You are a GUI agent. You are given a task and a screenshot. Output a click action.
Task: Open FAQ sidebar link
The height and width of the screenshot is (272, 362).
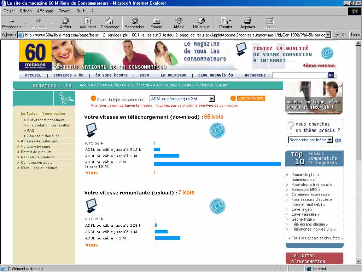pyautogui.click(x=31, y=130)
